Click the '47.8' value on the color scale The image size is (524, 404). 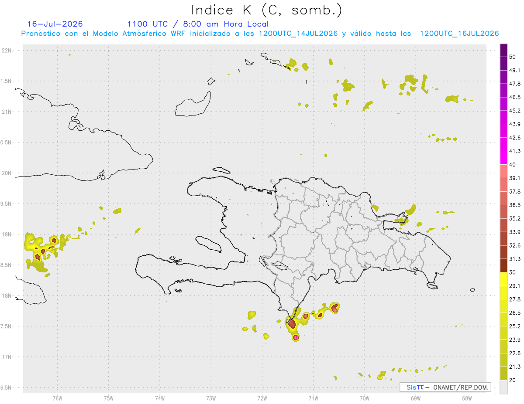(515, 84)
